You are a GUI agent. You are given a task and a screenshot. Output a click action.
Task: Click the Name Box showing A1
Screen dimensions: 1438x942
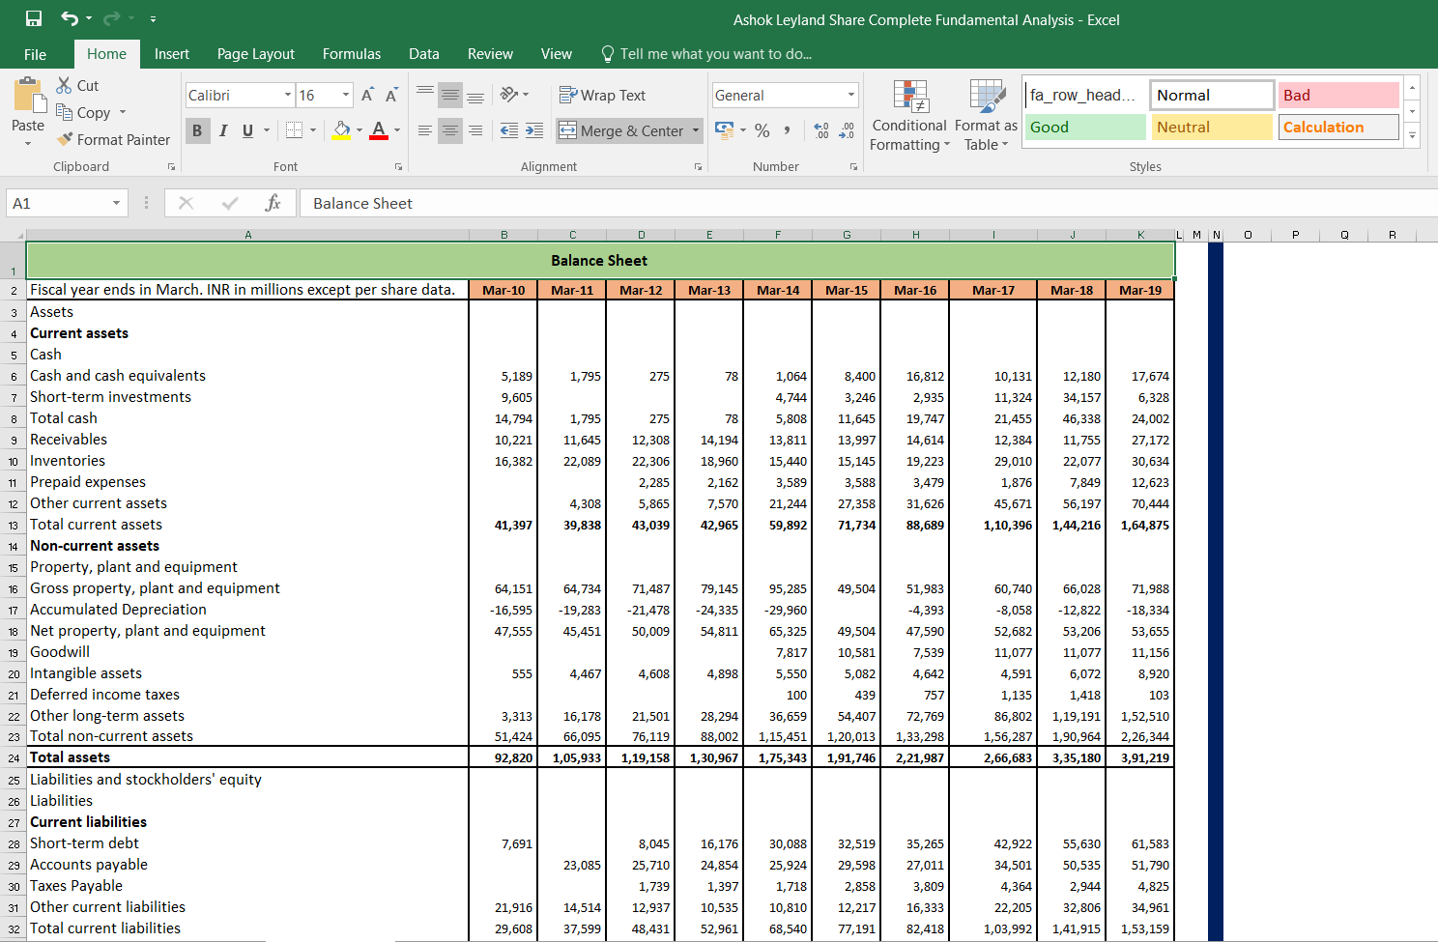(x=66, y=203)
